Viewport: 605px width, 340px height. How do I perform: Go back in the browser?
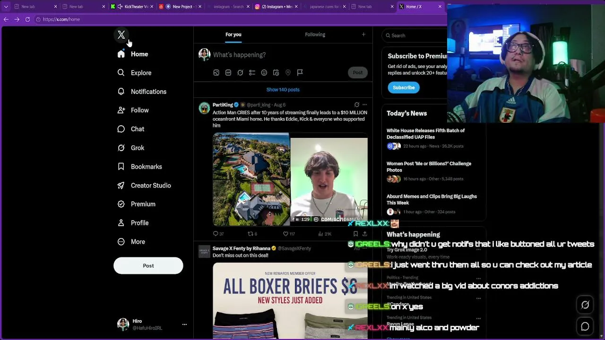pyautogui.click(x=6, y=19)
